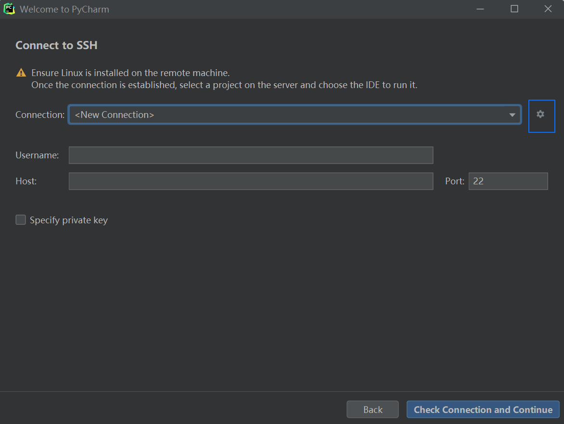The image size is (564, 424).
Task: Open SSH configurations with the gear icon
Action: (x=541, y=115)
